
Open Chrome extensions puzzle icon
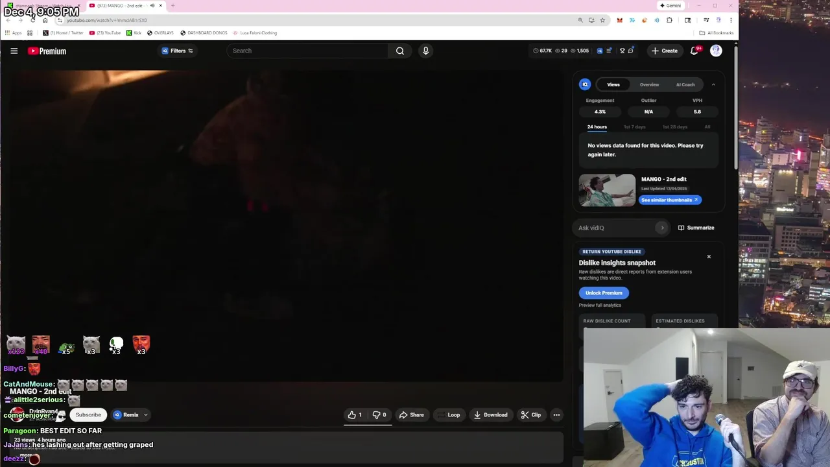pyautogui.click(x=669, y=20)
